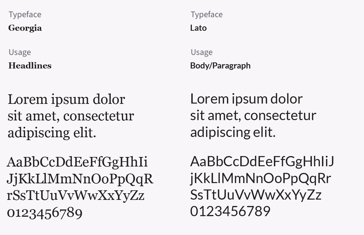Image resolution: width=364 pixels, height=235 pixels.
Task: Click the "Typeface" label above Lato
Action: pyautogui.click(x=207, y=15)
